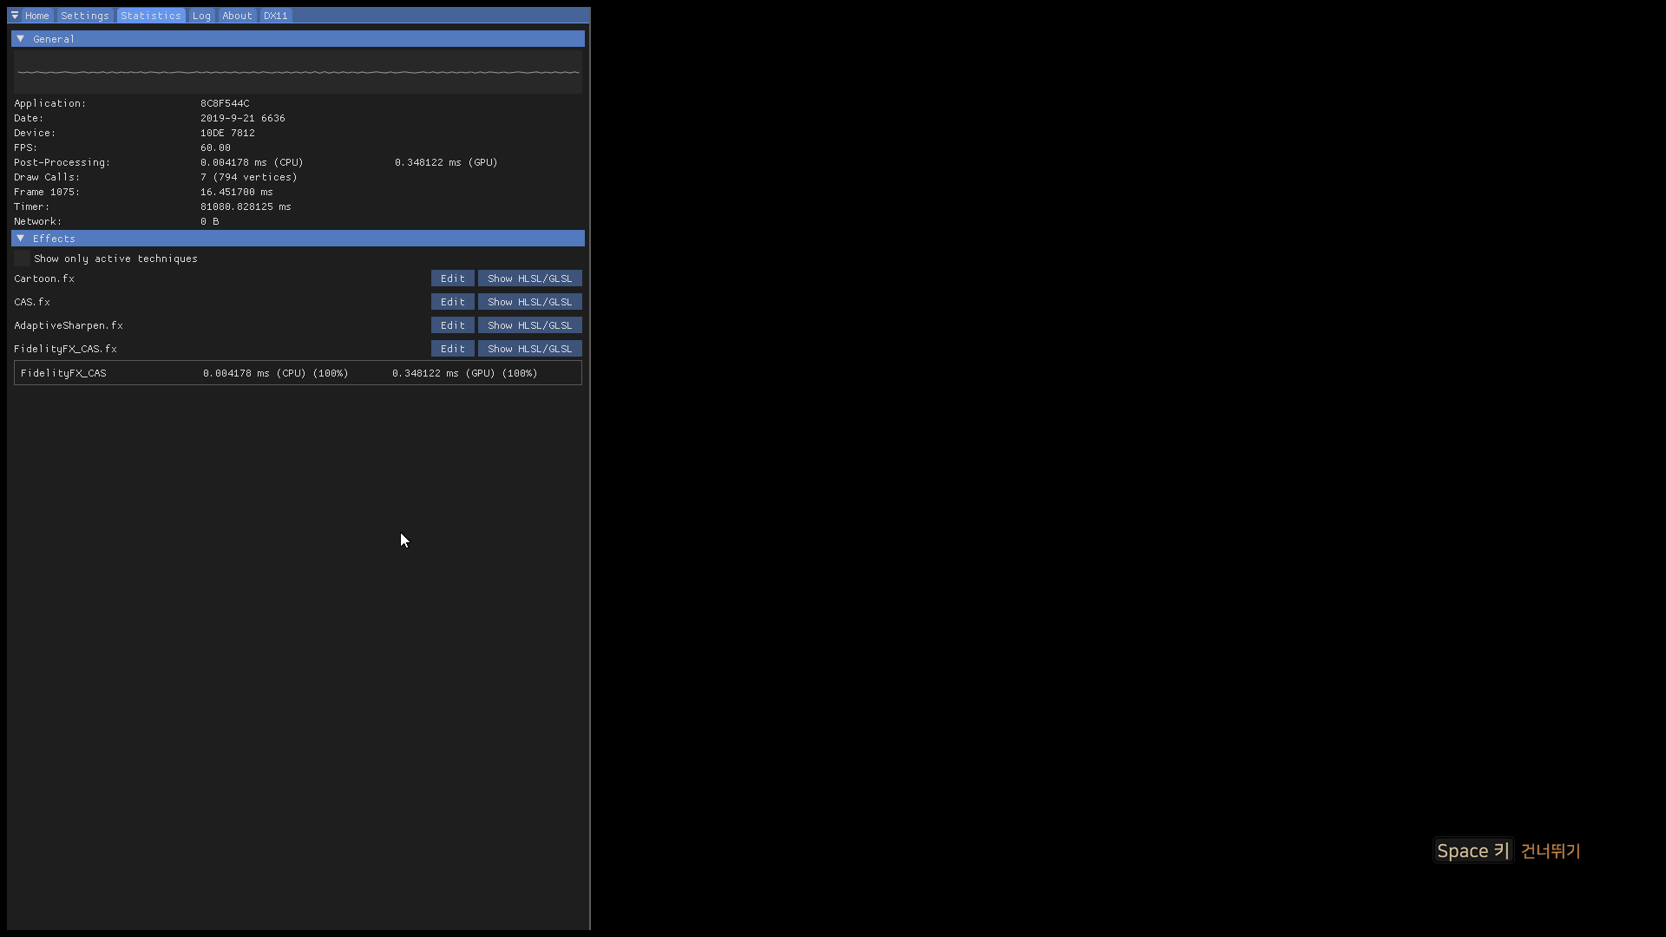Enable Show only active techniques checkbox

[23, 259]
